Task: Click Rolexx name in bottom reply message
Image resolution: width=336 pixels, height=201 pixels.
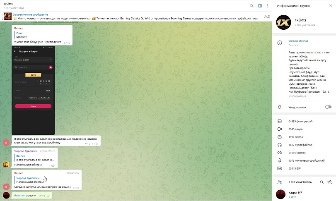Action: [18, 173]
